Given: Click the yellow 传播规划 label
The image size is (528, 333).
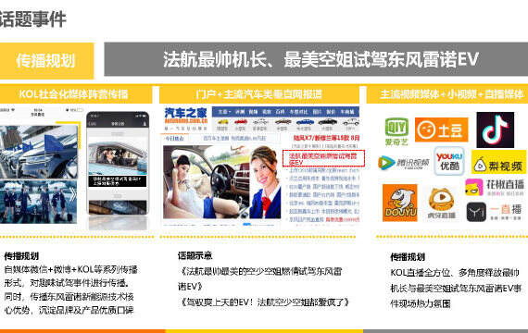Looking at the screenshot, I should point(46,61).
